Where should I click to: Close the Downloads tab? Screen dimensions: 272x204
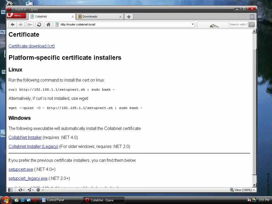(x=120, y=17)
